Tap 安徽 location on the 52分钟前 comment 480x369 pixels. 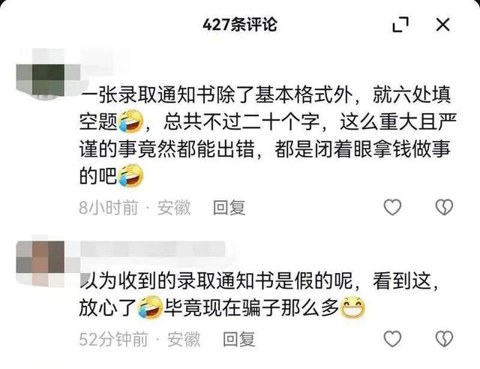coord(184,339)
